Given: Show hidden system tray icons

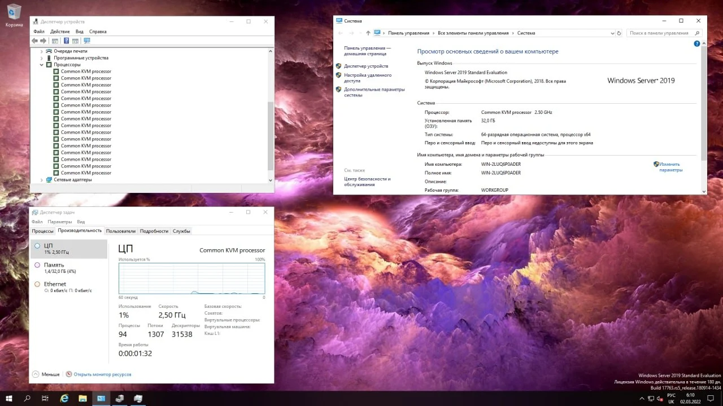Looking at the screenshot, I should [x=641, y=398].
